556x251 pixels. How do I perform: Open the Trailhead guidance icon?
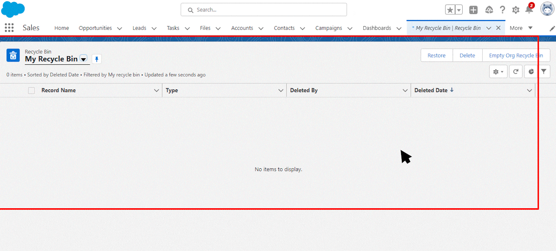point(489,10)
